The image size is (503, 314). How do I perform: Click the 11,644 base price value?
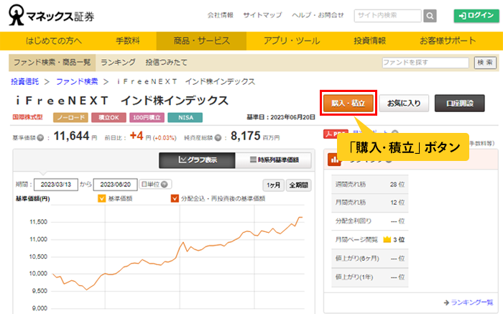click(x=71, y=136)
